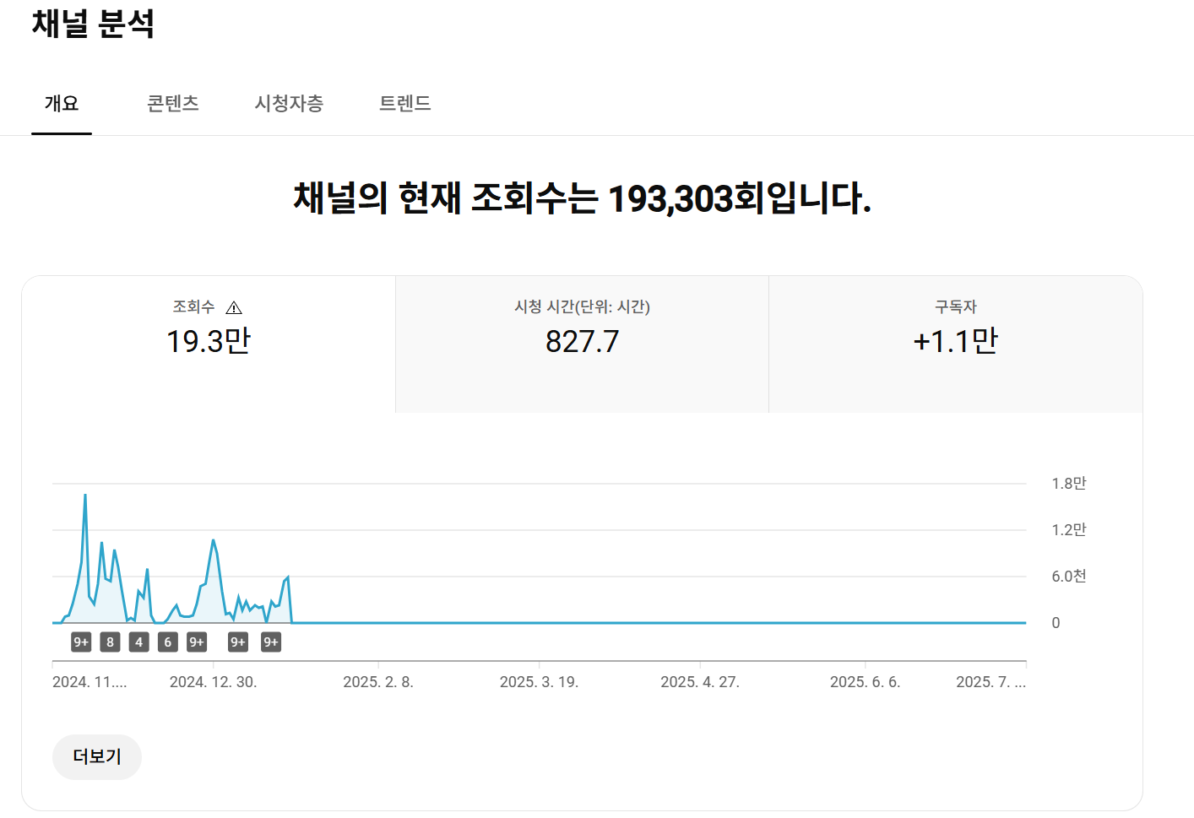Click the headline showing 193,303회

click(x=583, y=198)
